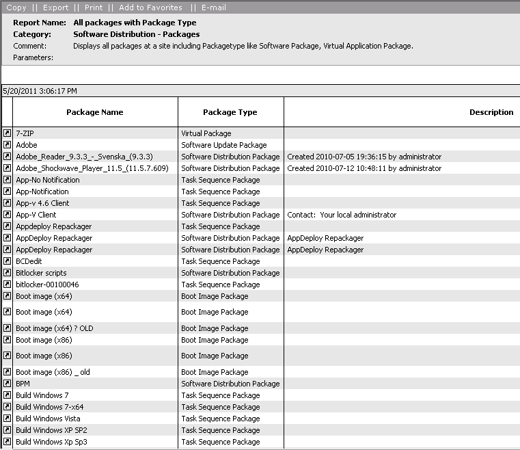
Task: Select the link icon for BPM package
Action: click(x=7, y=384)
